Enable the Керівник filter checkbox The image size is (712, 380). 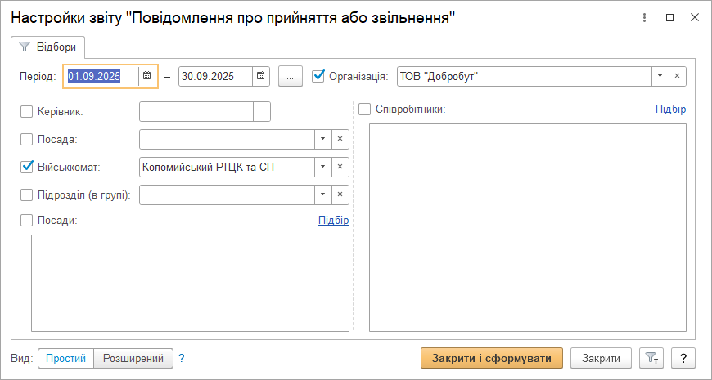tap(27, 111)
